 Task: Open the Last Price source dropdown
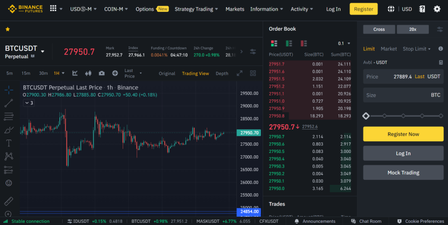pyautogui.click(x=133, y=73)
